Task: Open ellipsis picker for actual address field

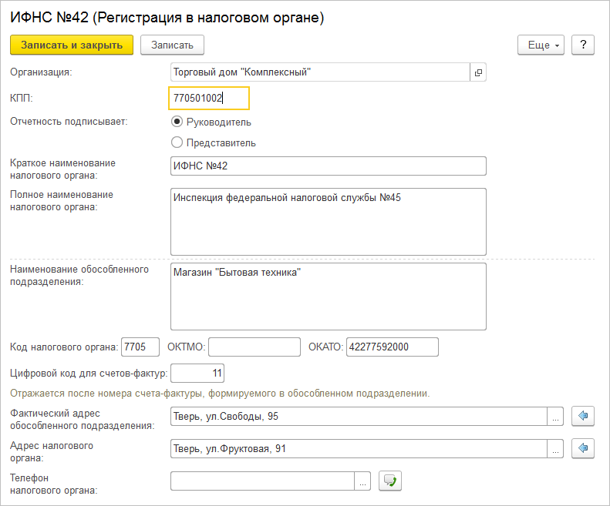Action: 555,416
